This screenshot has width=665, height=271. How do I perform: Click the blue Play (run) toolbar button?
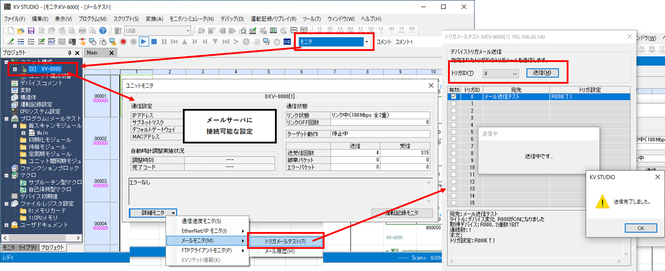144,42
